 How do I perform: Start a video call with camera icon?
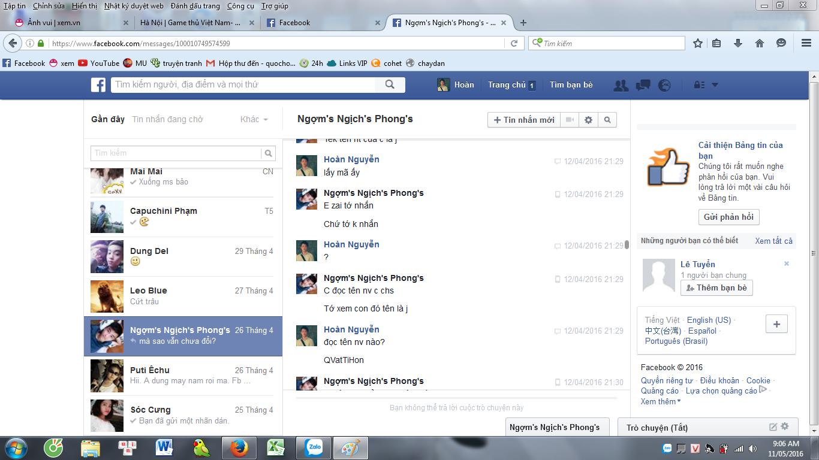570,120
